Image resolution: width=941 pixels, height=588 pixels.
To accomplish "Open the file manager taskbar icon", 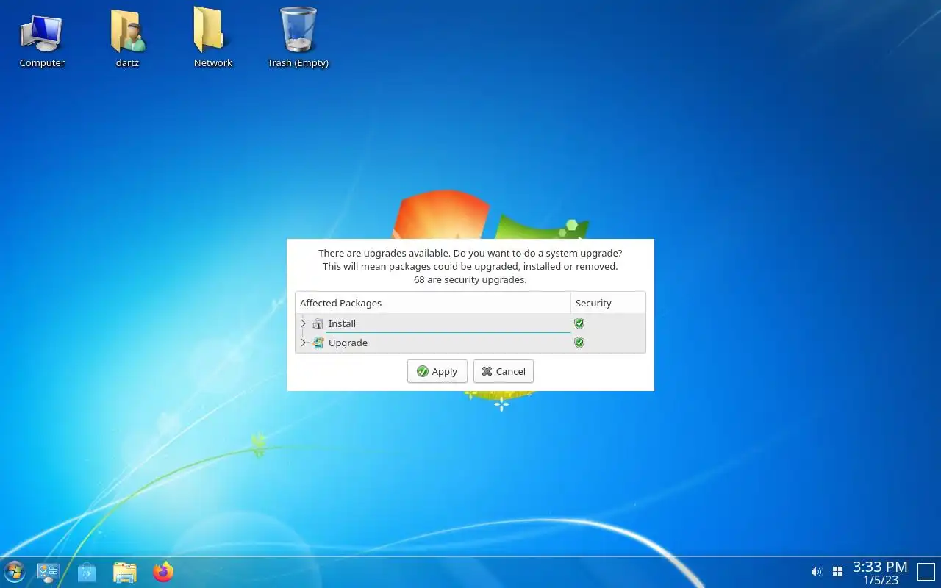I will click(125, 572).
